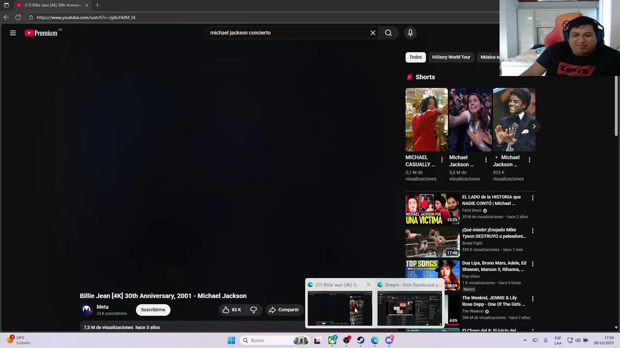This screenshot has height=348, width=620.
Task: Subscribe via the Suscribirme button
Action: [153, 310]
